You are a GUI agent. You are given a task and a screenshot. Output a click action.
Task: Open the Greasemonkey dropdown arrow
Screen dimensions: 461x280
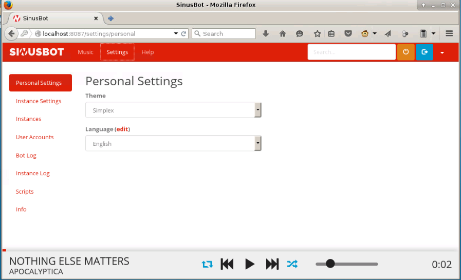tap(375, 33)
